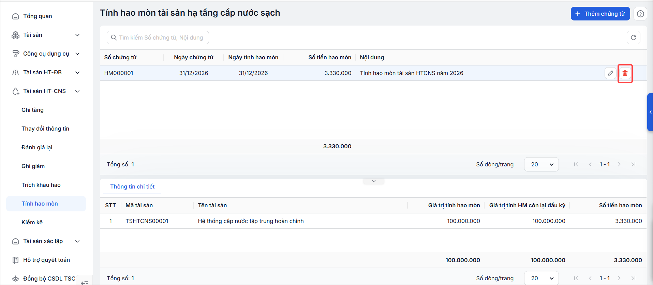653x285 pixels.
Task: Go to last page in detail pager
Action: coord(633,278)
